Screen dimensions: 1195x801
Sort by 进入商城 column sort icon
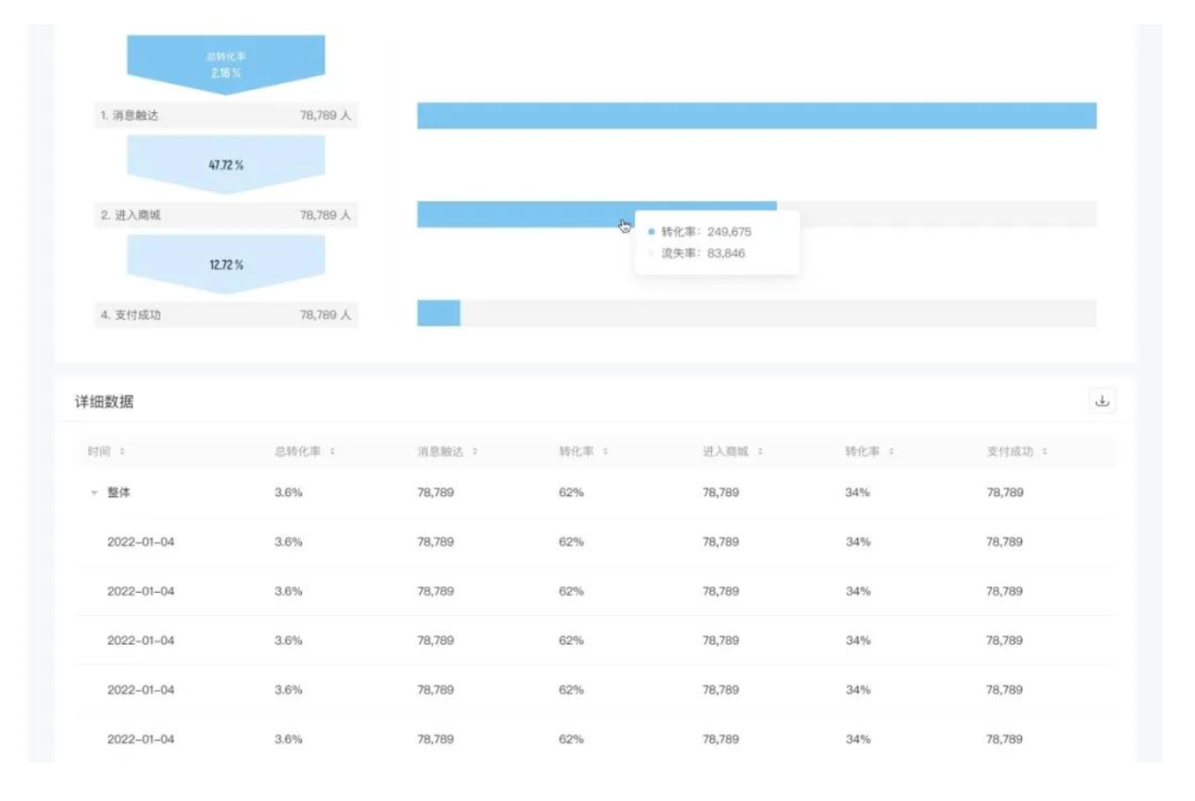(x=760, y=452)
